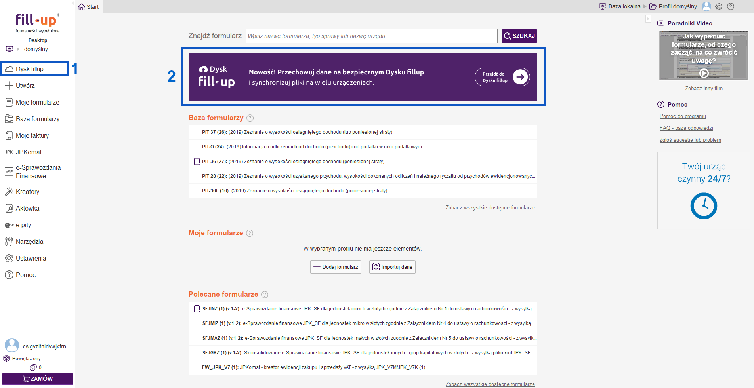The width and height of the screenshot is (754, 388).
Task: Click the Pomoc heading question icon in right panel
Action: pos(661,104)
